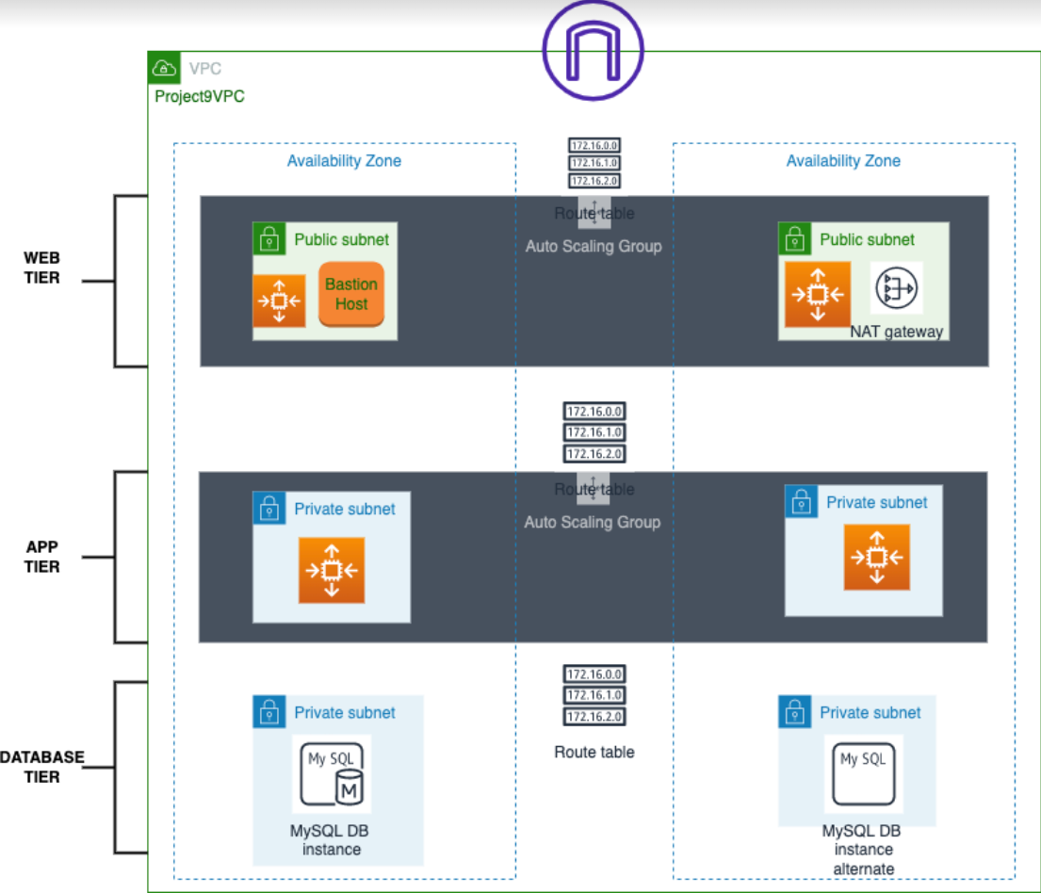Screen dimensions: 1041x893
Task: Click the blue Private subnet lock icon
Action: coord(269,508)
